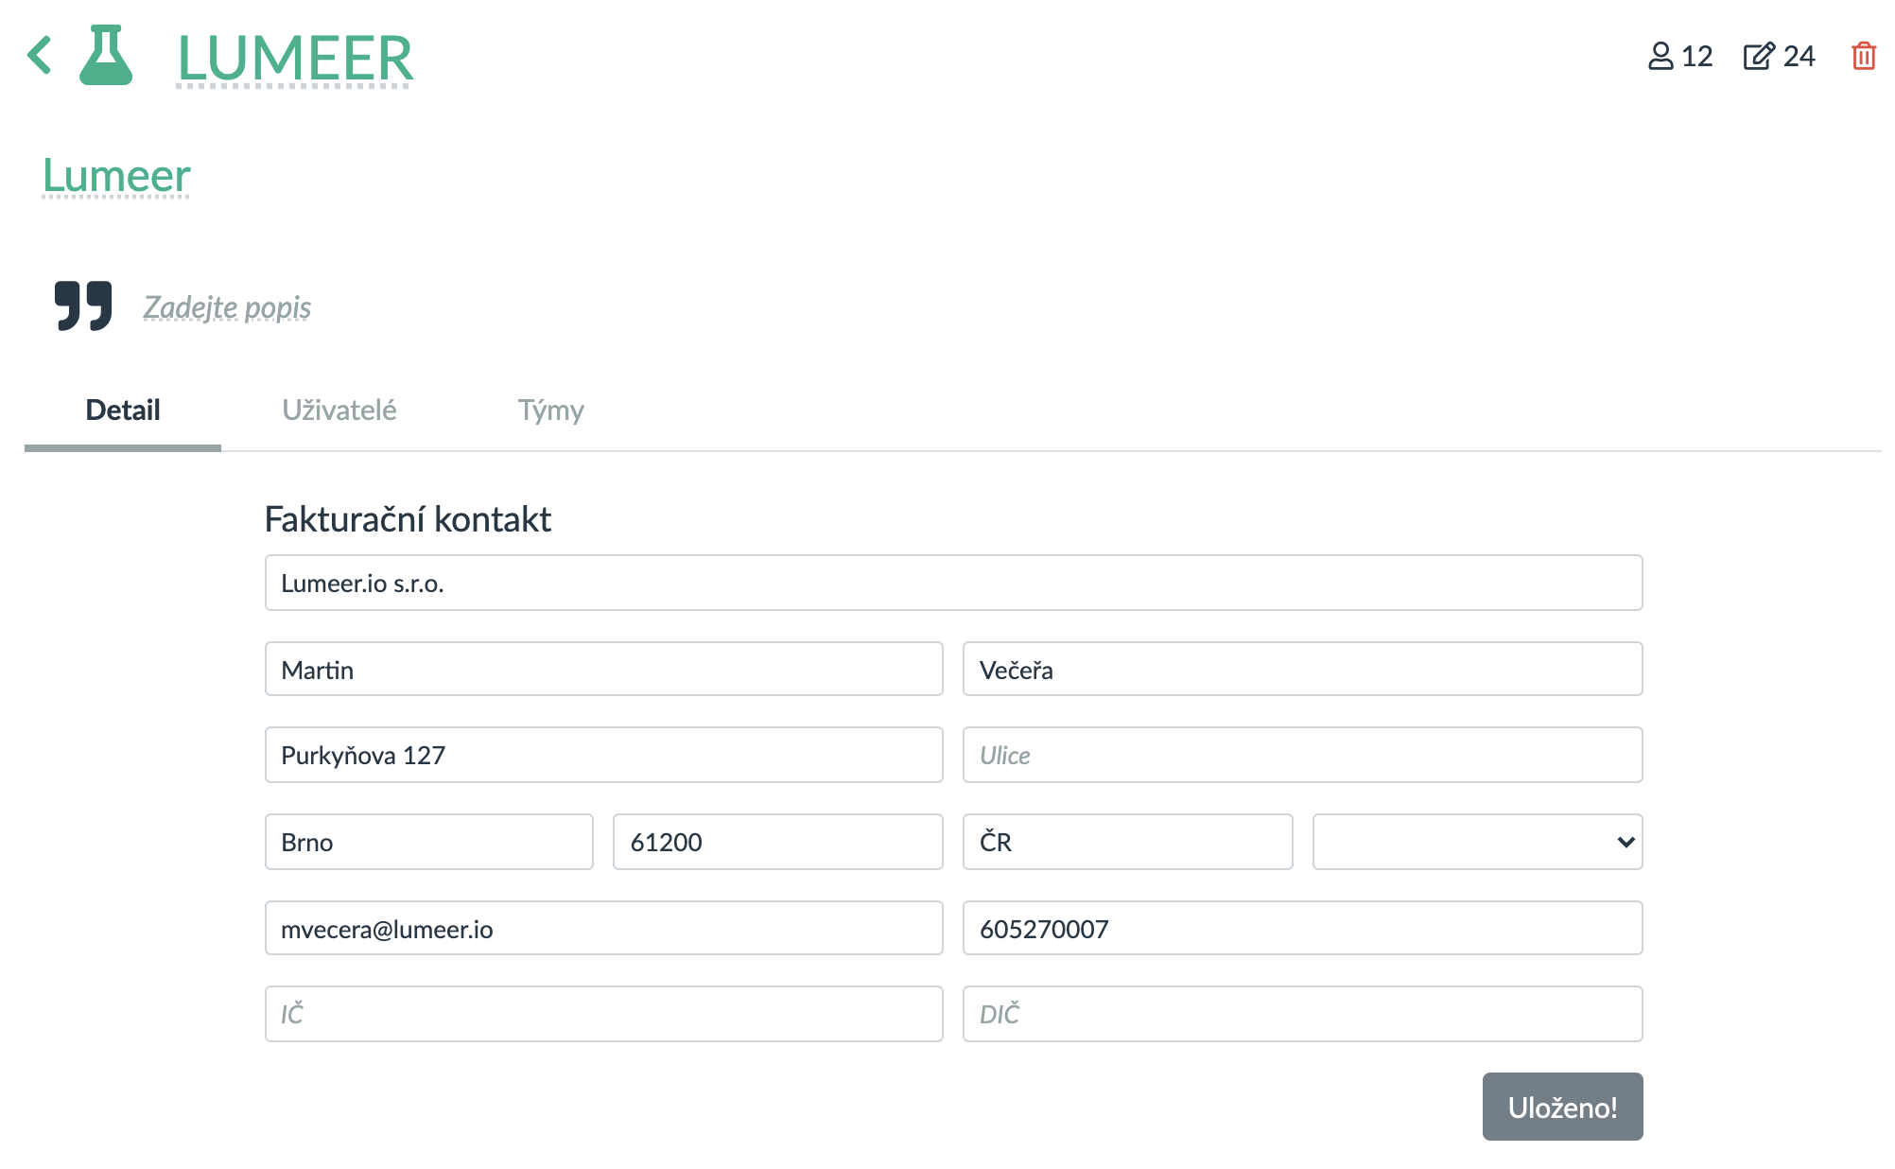
Task: Click the state field ČR
Action: [1127, 842]
